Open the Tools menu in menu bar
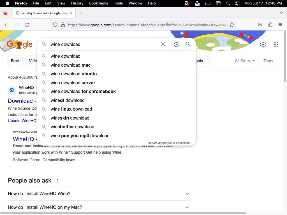 click(x=118, y=3)
